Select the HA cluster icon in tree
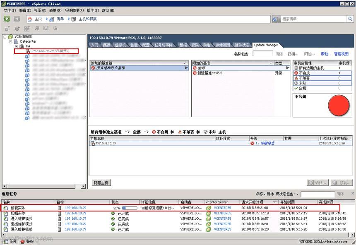The image size is (356, 245). [22, 46]
